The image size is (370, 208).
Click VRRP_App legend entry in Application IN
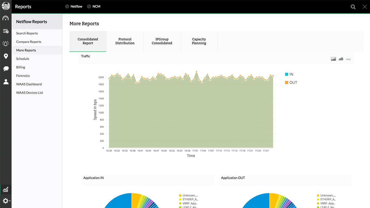click(x=189, y=203)
